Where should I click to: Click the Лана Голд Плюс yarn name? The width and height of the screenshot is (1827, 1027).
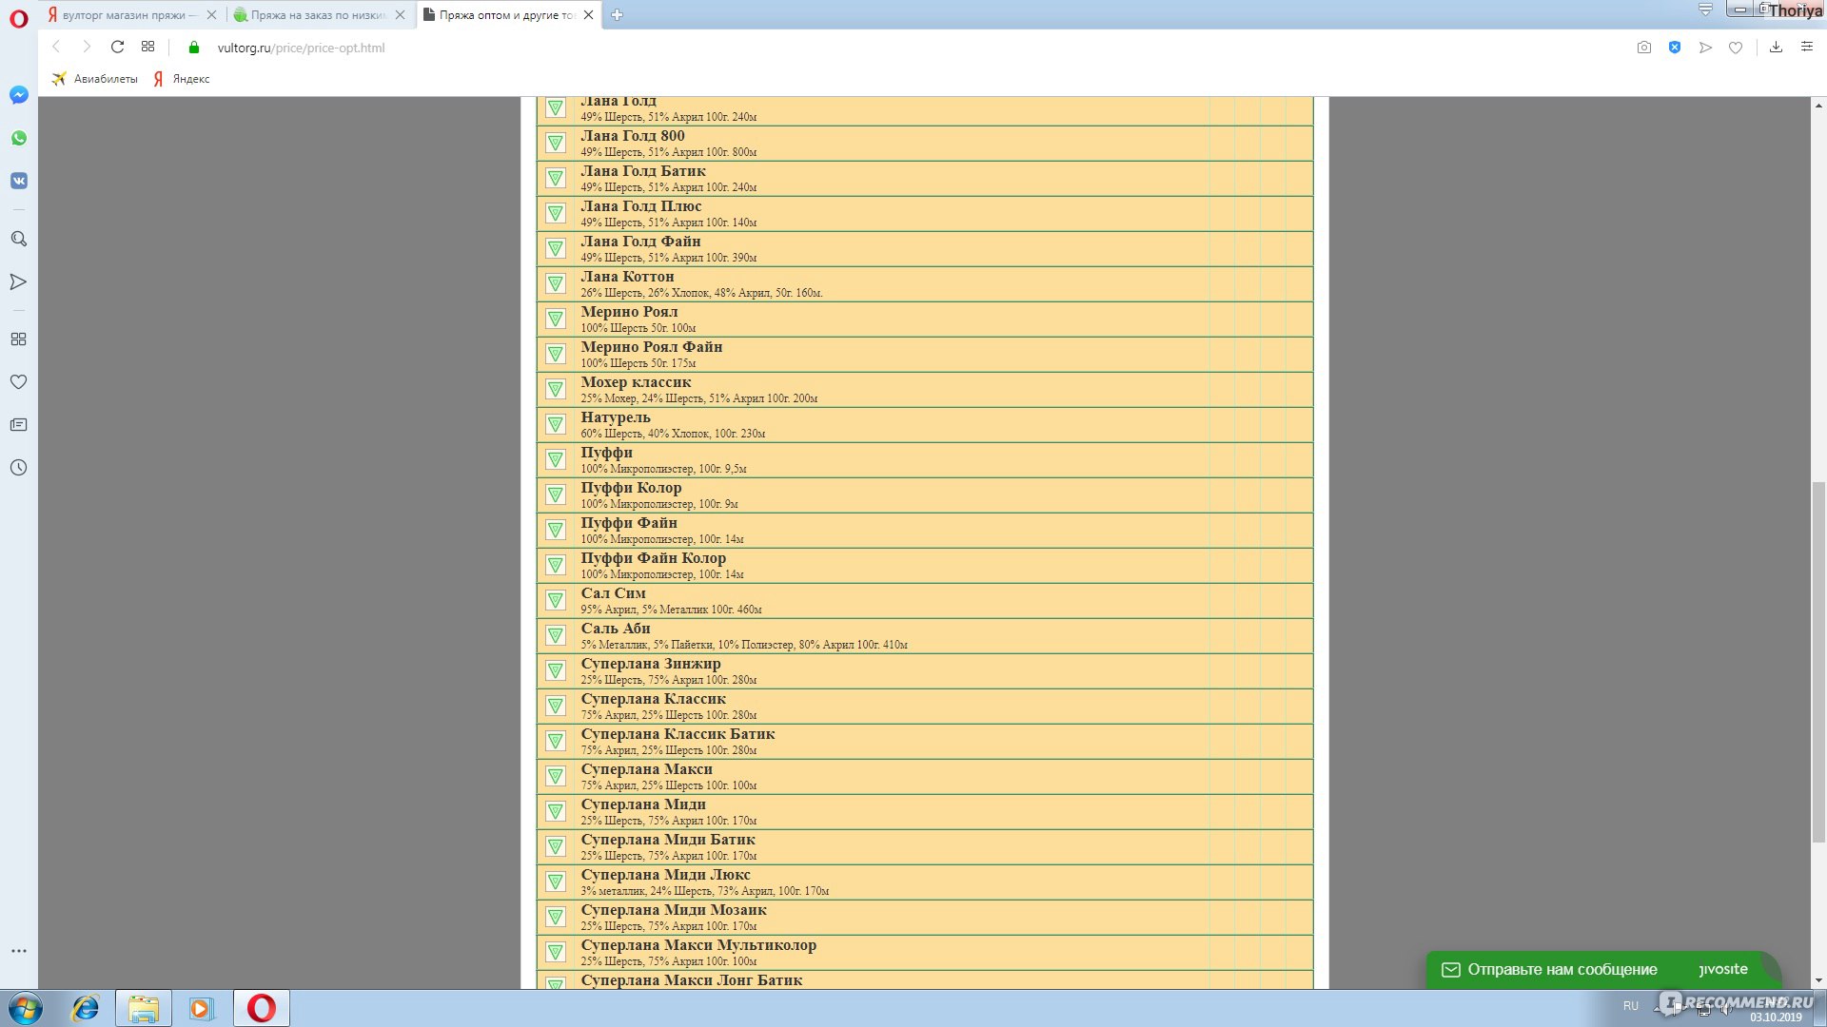[641, 206]
